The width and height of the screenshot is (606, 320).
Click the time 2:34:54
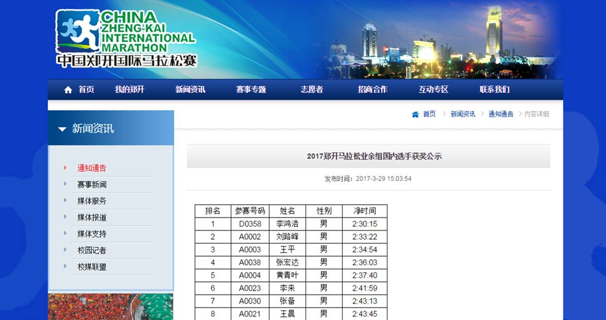tap(365, 250)
